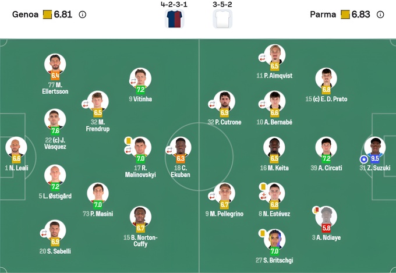
Task: Click the red card icon on A. Ndiaye
Action: pyautogui.click(x=316, y=209)
